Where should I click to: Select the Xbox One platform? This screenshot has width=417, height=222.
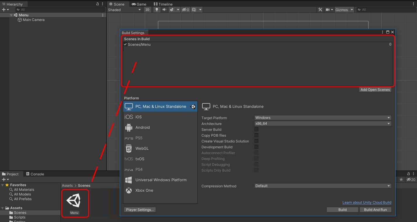click(160, 190)
